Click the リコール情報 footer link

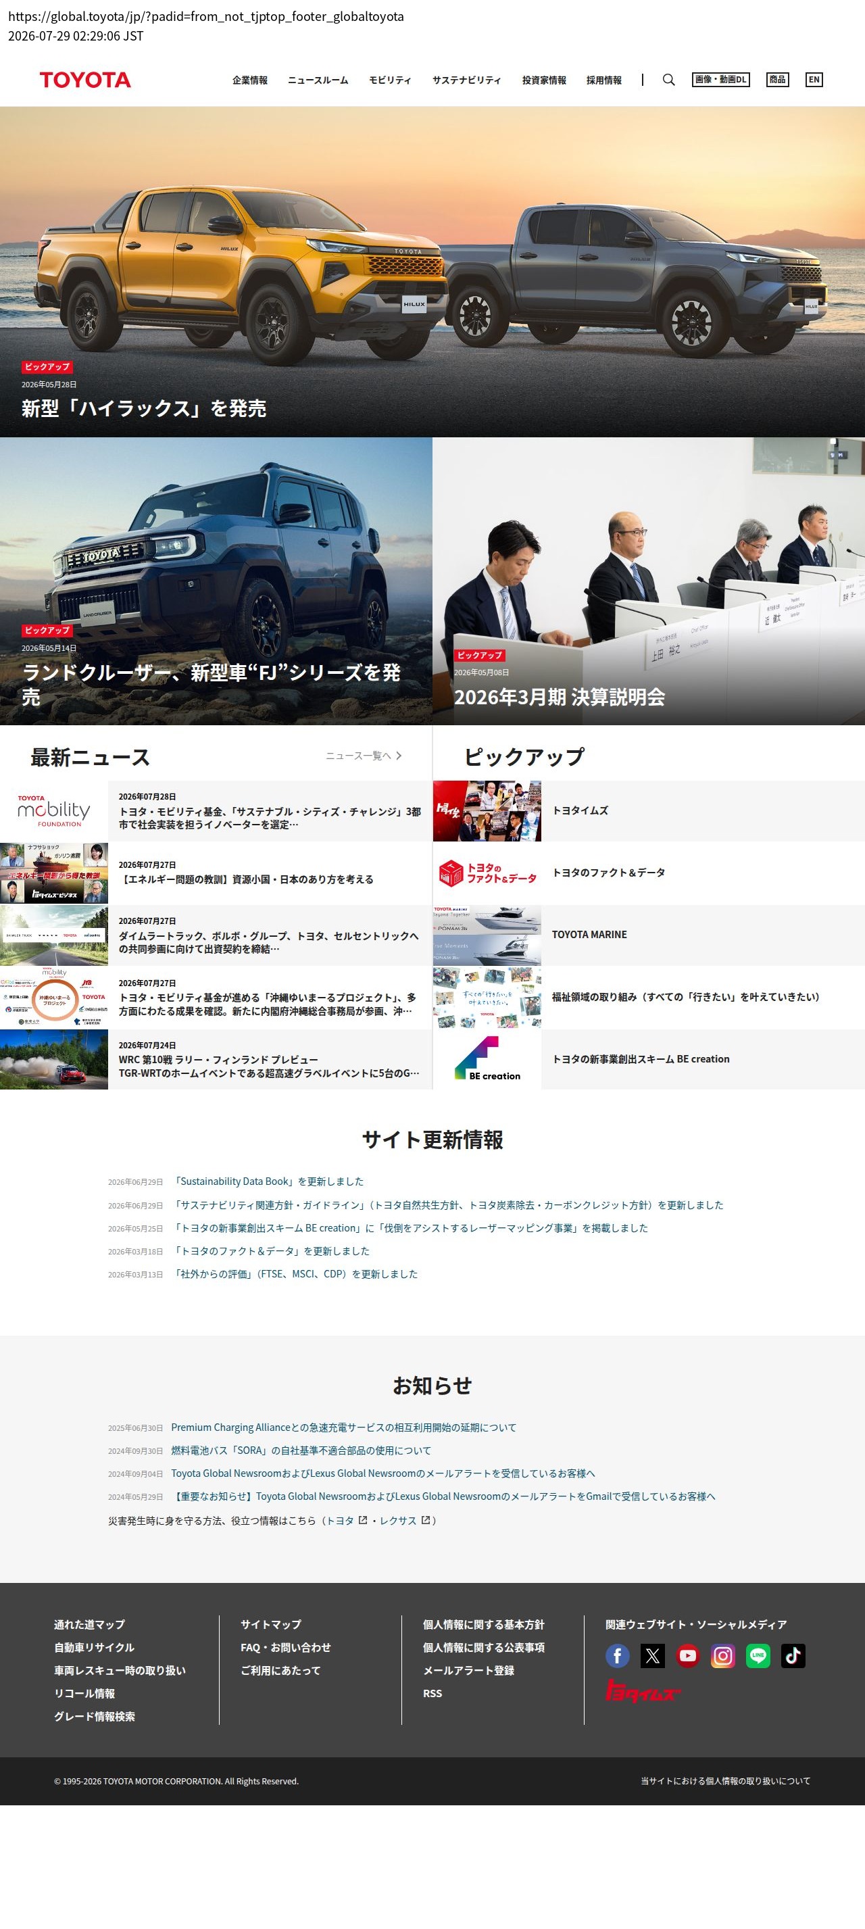(84, 1693)
